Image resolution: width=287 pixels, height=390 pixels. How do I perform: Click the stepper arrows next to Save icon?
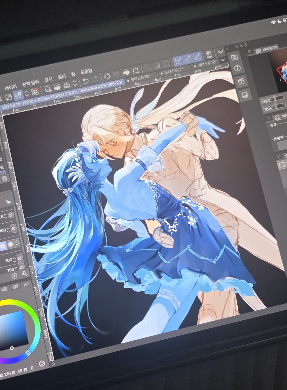pyautogui.click(x=75, y=83)
